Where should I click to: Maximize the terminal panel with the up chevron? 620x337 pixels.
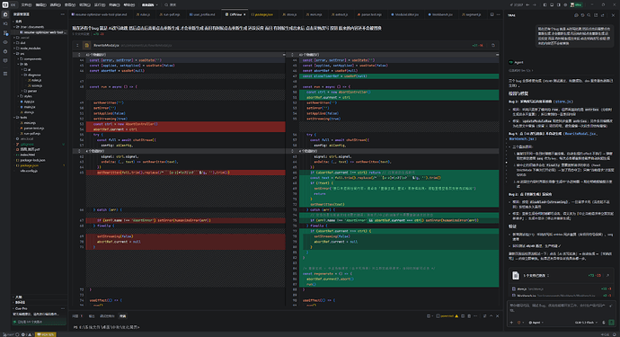(492, 316)
